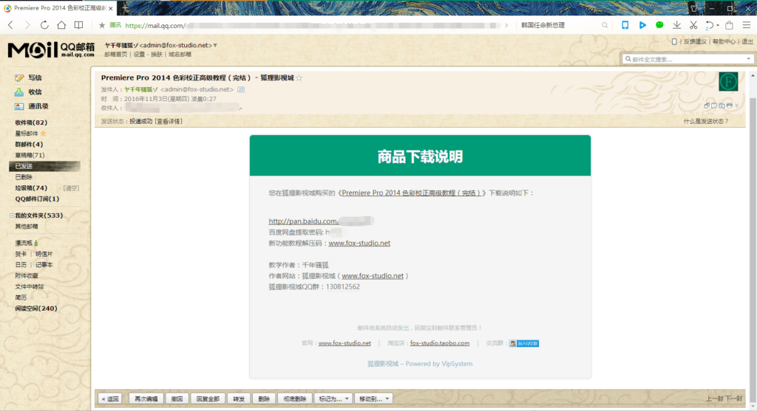
Task: Expand more header options double chevron
Action: [x=737, y=106]
